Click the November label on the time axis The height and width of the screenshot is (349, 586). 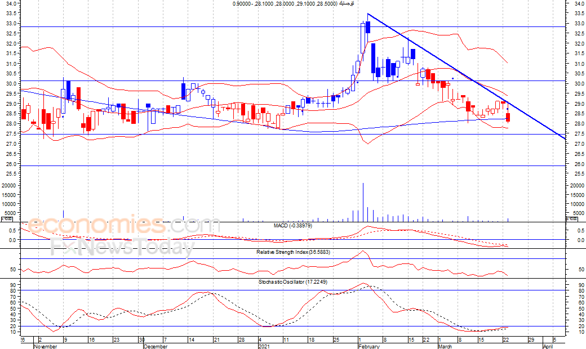click(45, 347)
